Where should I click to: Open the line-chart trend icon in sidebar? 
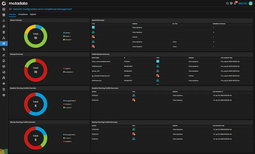pyautogui.click(x=4, y=55)
